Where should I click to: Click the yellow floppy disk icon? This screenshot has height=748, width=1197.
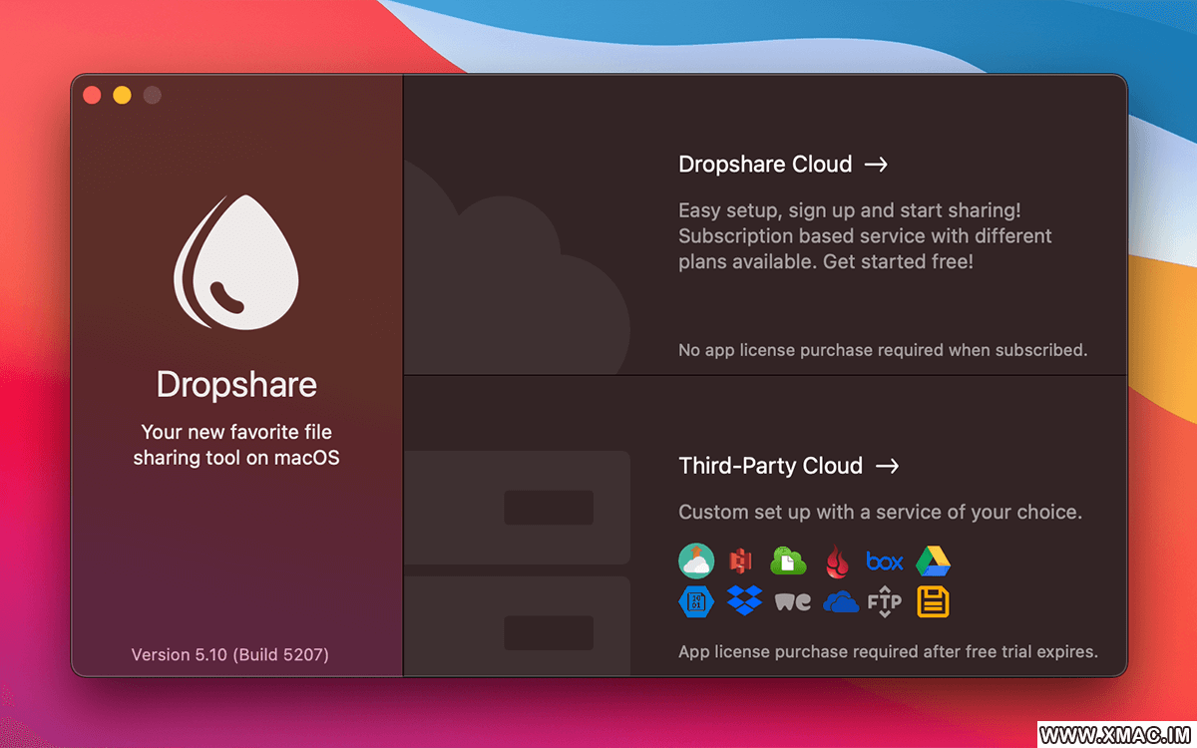point(933,601)
